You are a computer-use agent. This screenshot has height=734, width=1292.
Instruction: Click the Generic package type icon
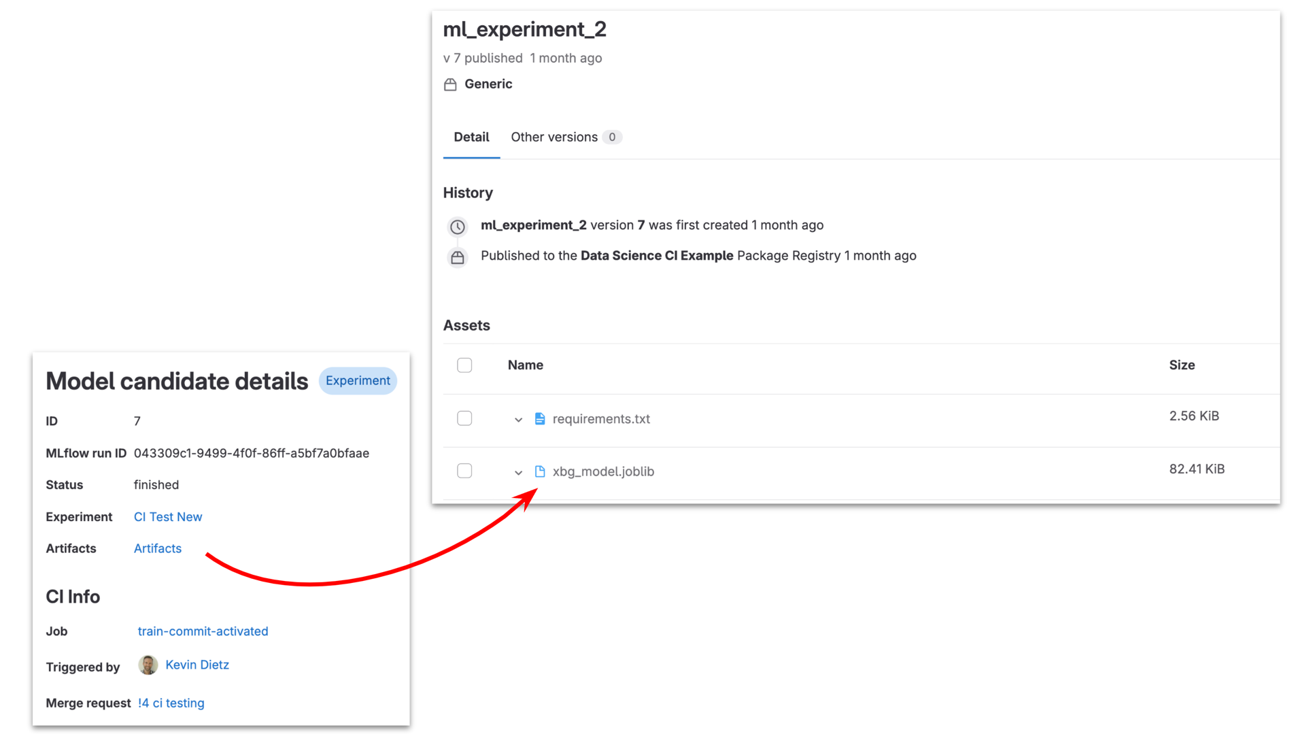[450, 84]
